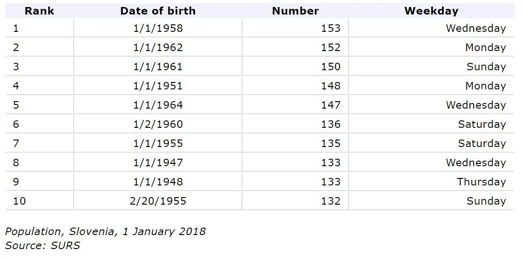The height and width of the screenshot is (258, 522).
Task: Click the number 150 cell
Action: tap(331, 66)
